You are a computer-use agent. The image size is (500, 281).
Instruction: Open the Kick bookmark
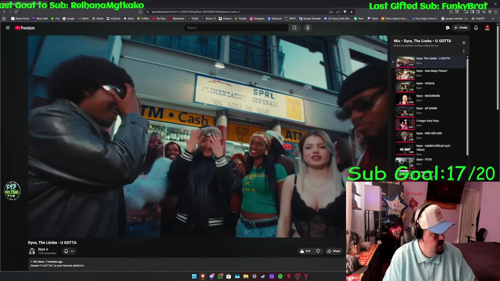click(x=55, y=18)
